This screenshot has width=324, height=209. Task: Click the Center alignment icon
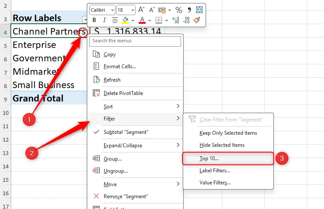tap(115, 20)
